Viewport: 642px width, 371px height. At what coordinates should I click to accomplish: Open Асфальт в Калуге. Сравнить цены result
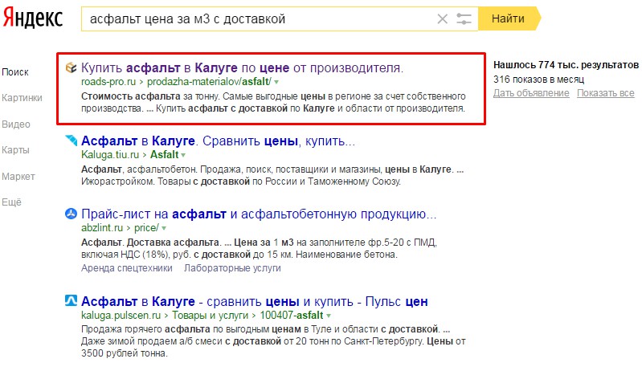[x=218, y=141]
